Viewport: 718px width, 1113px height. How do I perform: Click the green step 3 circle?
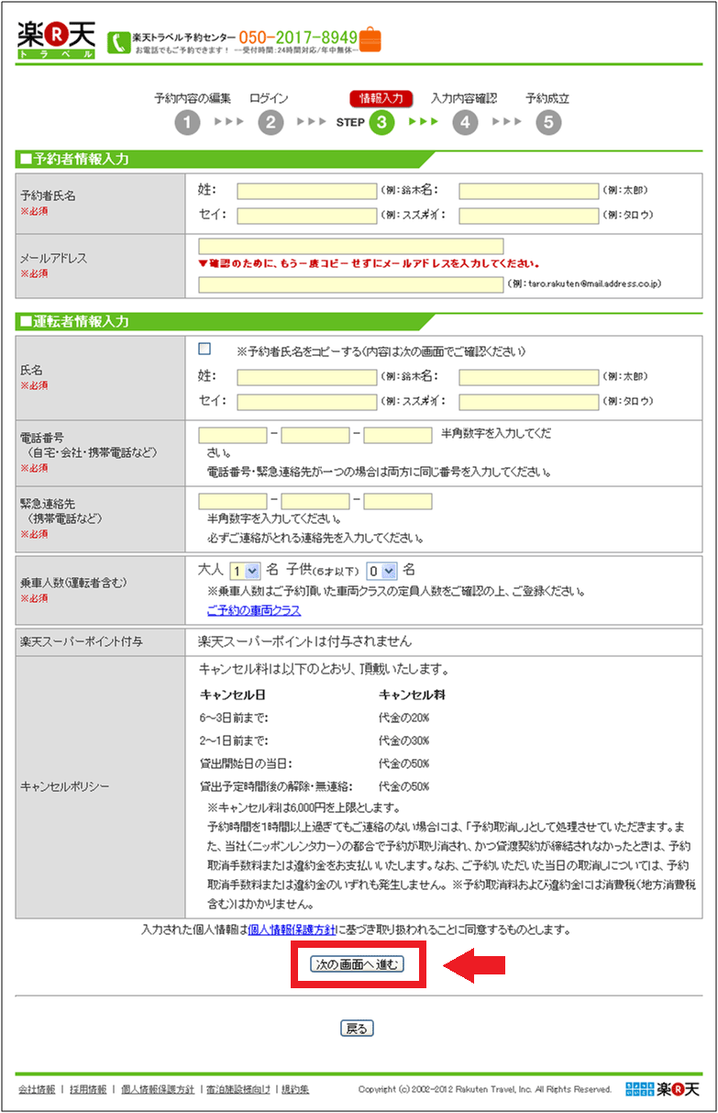coord(382,122)
